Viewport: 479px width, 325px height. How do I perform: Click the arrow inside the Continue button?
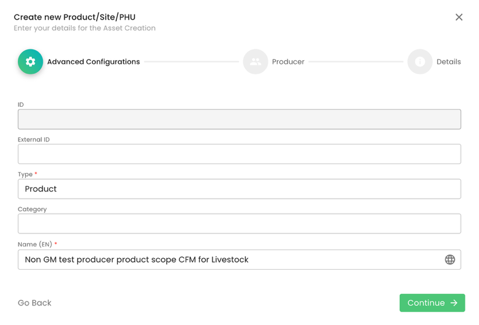454,303
